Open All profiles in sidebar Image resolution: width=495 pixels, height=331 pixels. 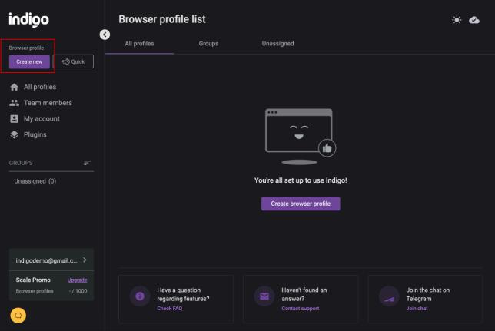[x=39, y=87]
